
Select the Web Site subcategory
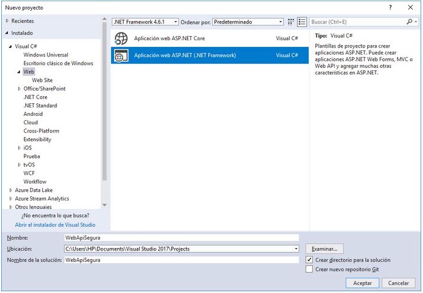pyautogui.click(x=42, y=80)
